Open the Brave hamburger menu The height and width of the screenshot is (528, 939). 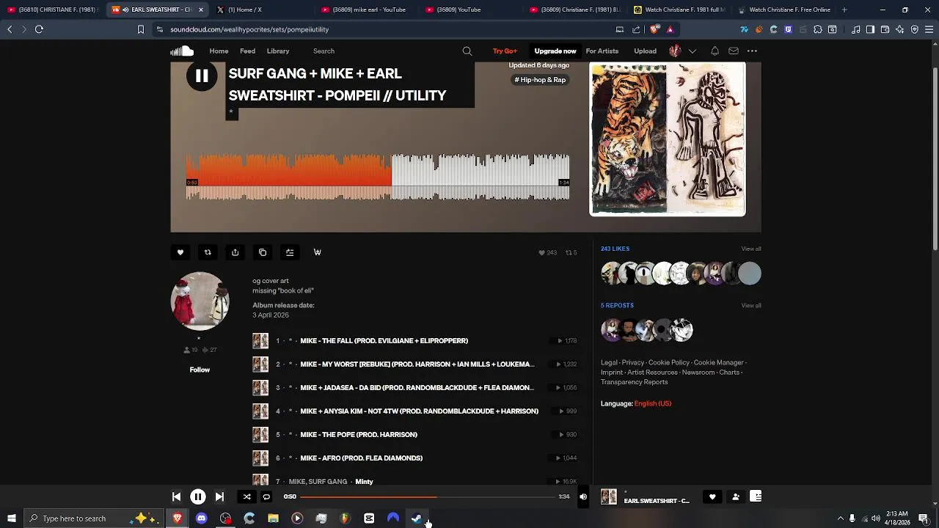[x=929, y=29]
